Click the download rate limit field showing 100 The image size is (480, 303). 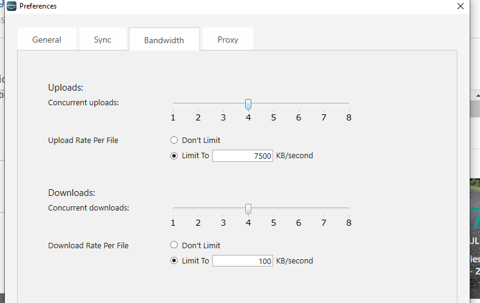(243, 261)
